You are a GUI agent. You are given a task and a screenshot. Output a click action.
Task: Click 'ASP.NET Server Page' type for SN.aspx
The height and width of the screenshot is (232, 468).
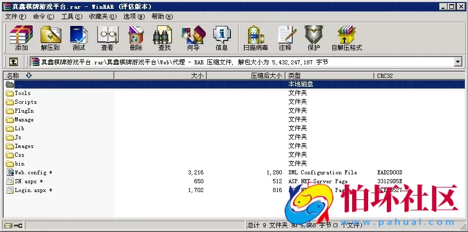[x=318, y=181]
